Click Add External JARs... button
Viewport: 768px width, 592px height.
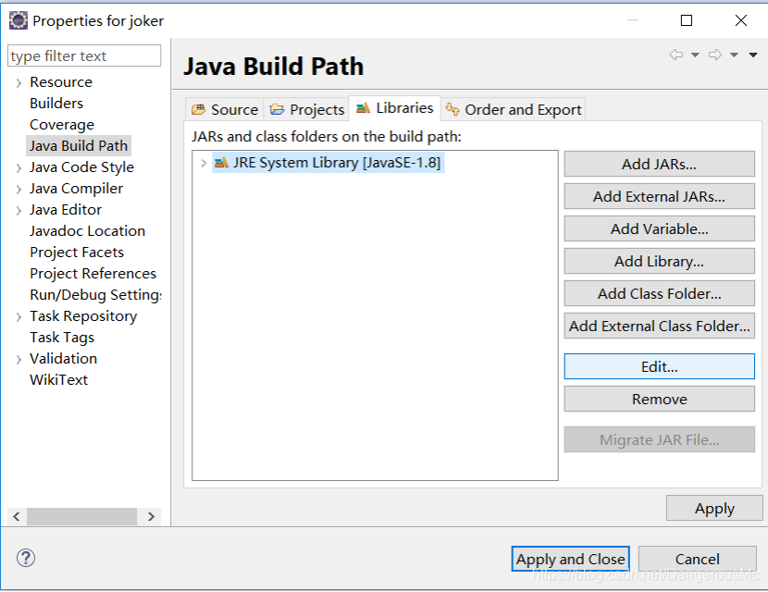click(659, 196)
